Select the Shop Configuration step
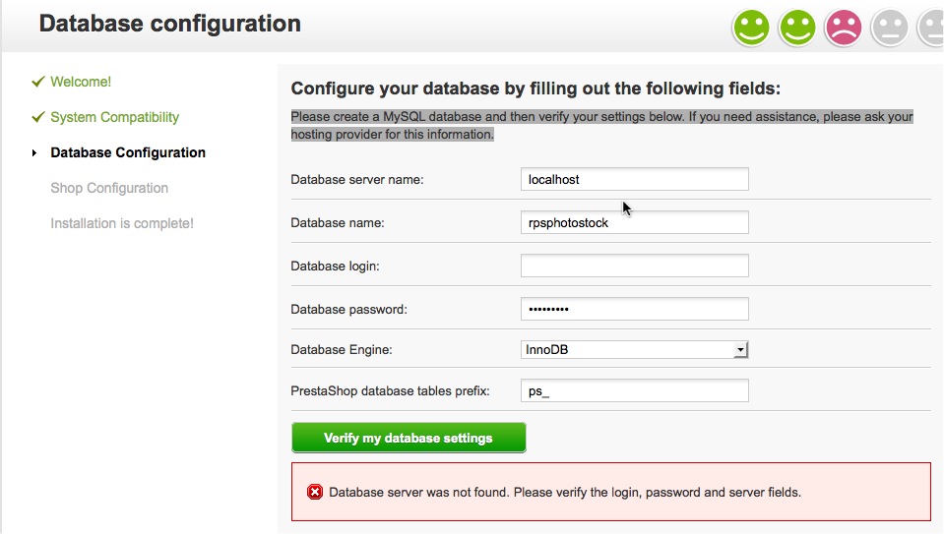 [x=109, y=188]
